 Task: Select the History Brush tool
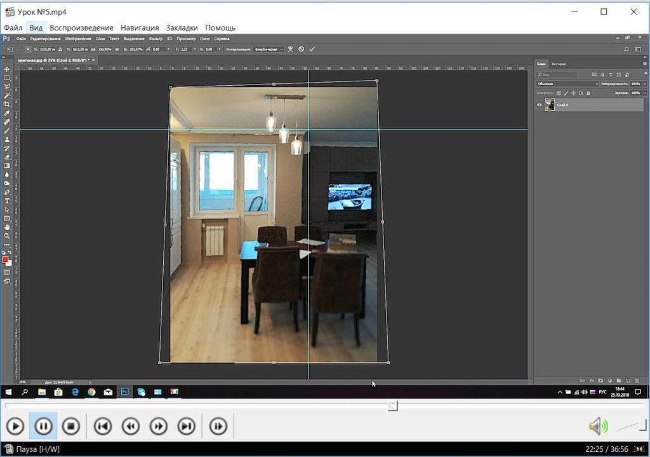click(6, 148)
